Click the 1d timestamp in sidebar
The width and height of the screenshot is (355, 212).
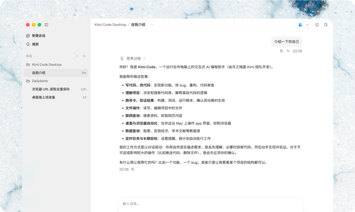click(84, 97)
